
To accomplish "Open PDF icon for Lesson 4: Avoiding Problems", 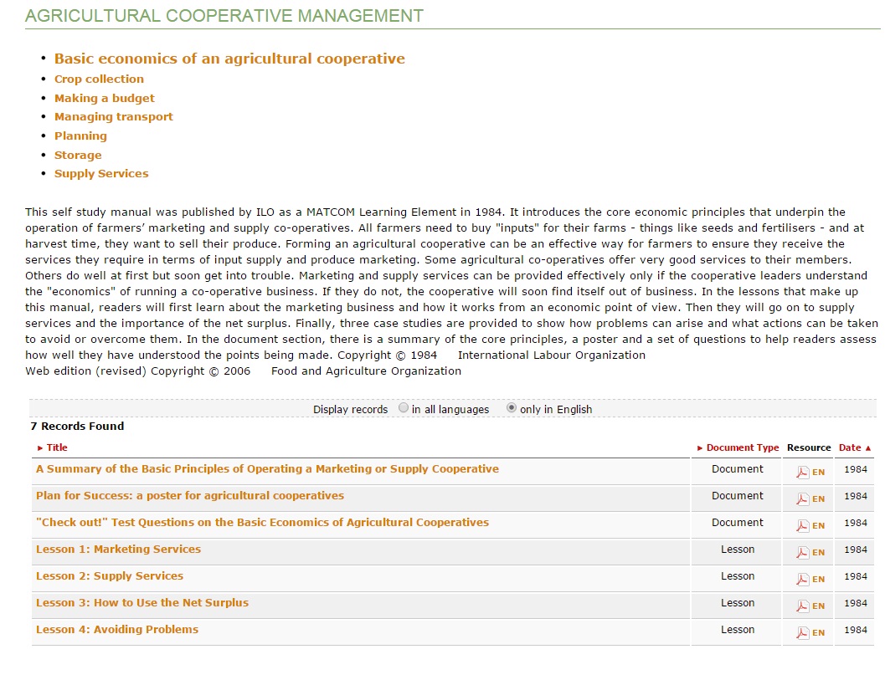I will (x=802, y=632).
